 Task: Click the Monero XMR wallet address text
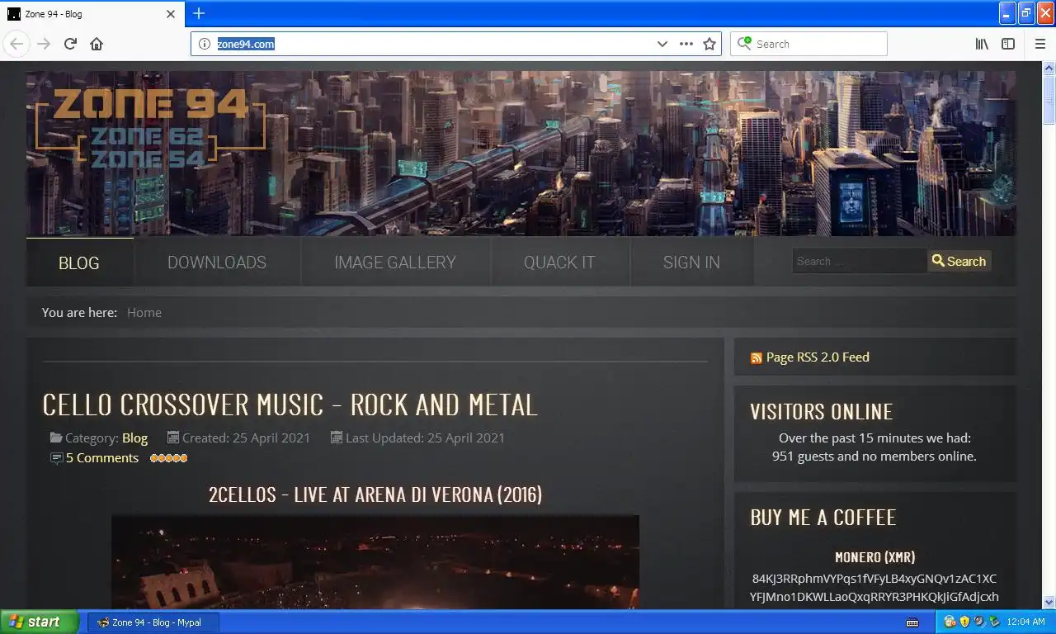[874, 588]
